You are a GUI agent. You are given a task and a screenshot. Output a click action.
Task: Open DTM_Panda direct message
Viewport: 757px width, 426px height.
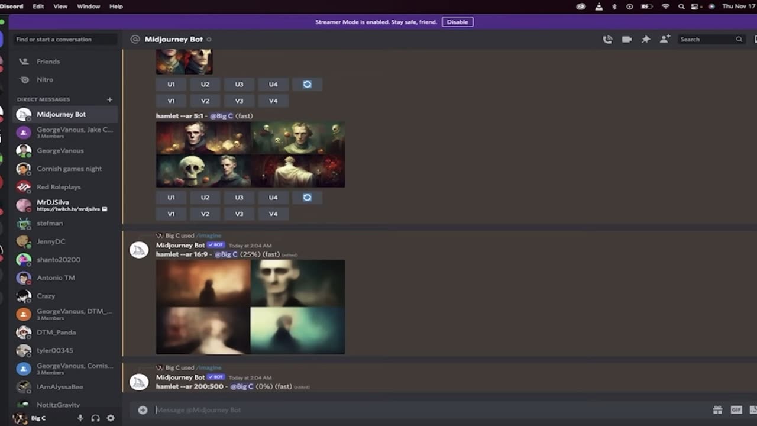[65, 333]
